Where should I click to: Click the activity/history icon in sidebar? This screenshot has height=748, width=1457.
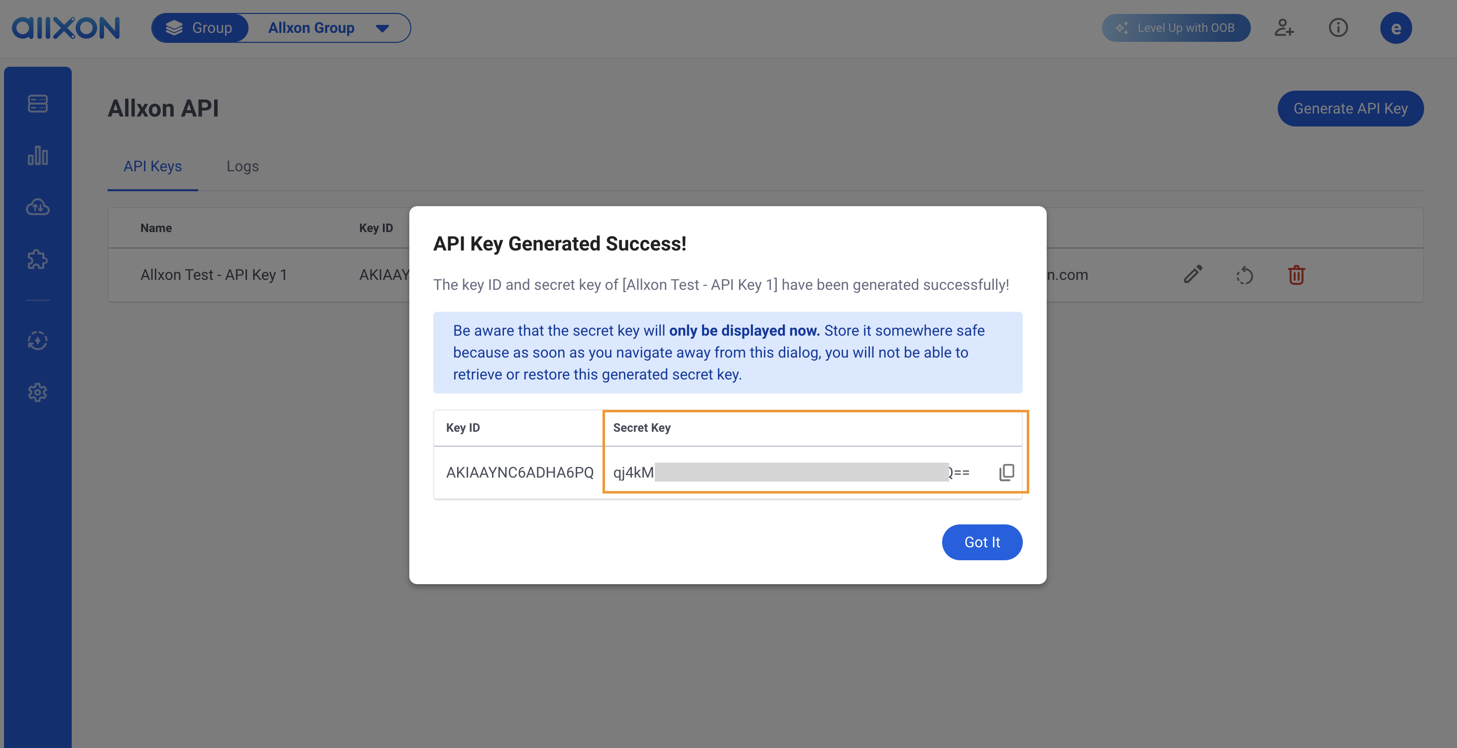click(x=37, y=341)
